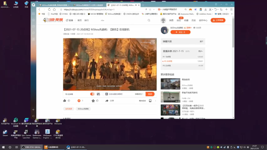267x150 pixels.
Task: Click the orange Upload Video button
Action: tap(218, 20)
